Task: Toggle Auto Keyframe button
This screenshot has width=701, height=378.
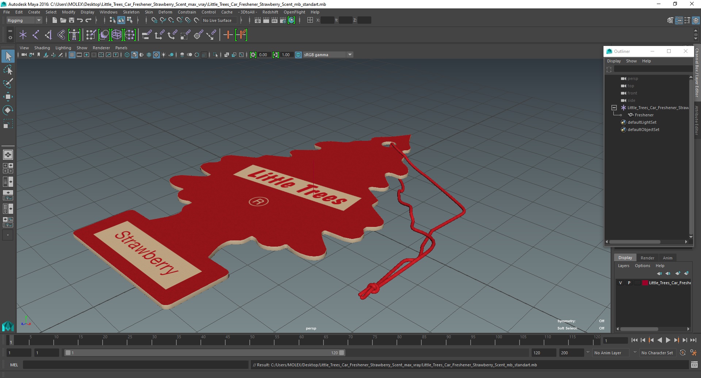Action: (683, 353)
